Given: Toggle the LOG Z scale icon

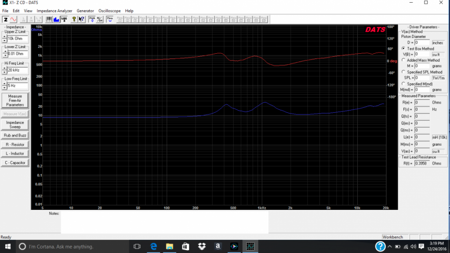Looking at the screenshot, I should click(x=64, y=19).
